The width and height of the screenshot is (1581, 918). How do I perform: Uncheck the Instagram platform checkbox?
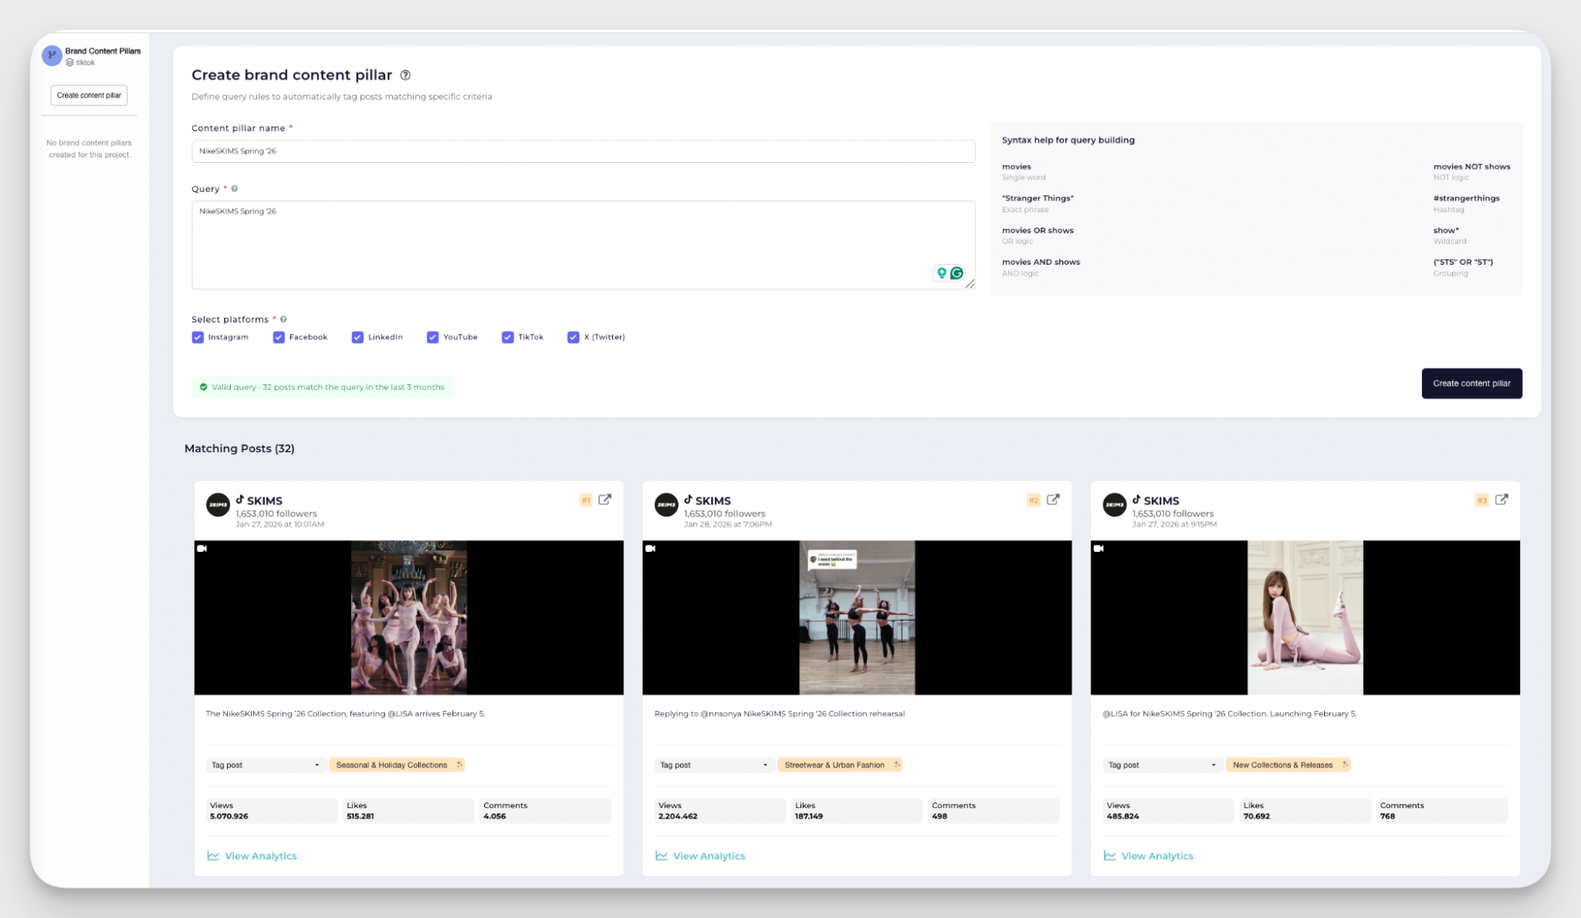coord(198,337)
